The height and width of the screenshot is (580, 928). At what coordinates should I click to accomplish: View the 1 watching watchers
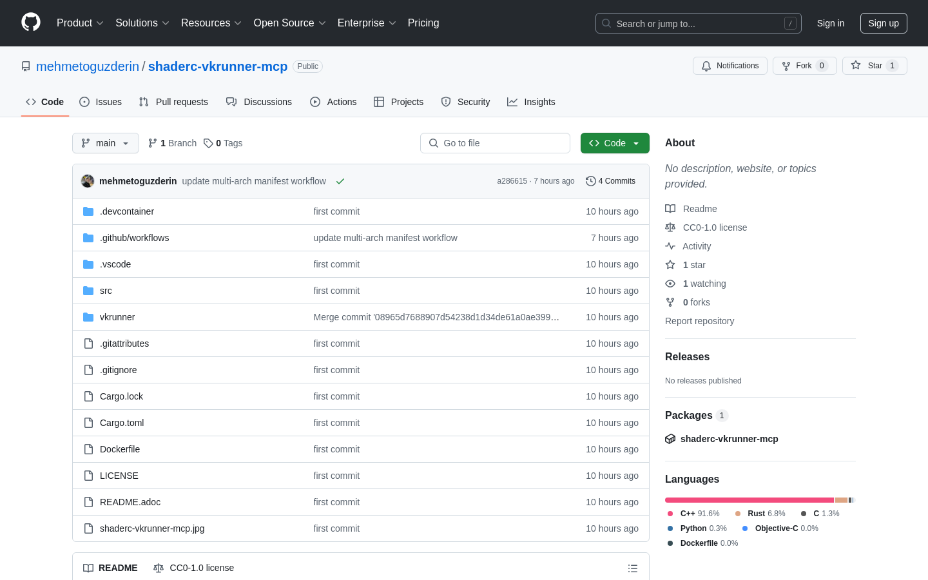point(696,284)
